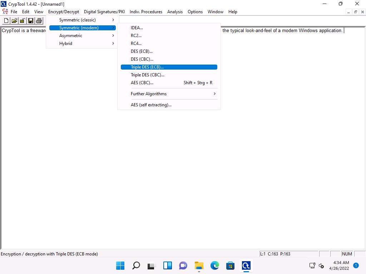Screen dimensions: 366x274
Task: Click the unlocked padlock toolbar icon
Action: tap(23, 21)
